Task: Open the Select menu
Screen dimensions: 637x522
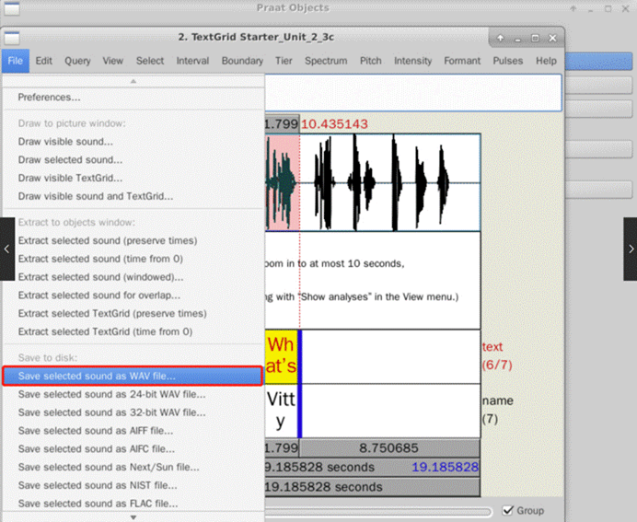Action: [x=150, y=61]
